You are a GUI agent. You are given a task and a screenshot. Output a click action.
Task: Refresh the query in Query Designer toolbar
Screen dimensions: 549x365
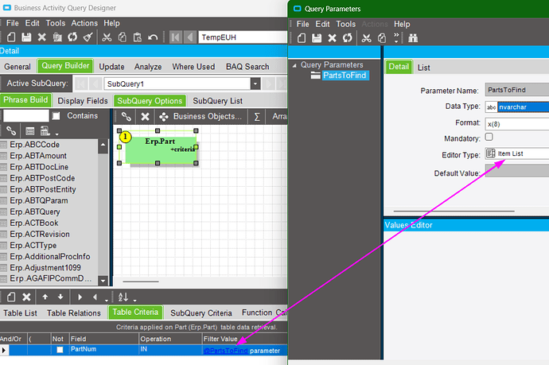pyautogui.click(x=72, y=37)
